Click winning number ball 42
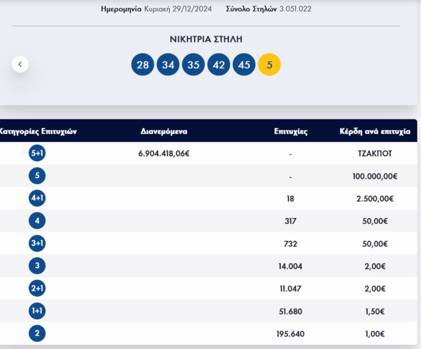Screen dimensions: 421x349 click(218, 65)
